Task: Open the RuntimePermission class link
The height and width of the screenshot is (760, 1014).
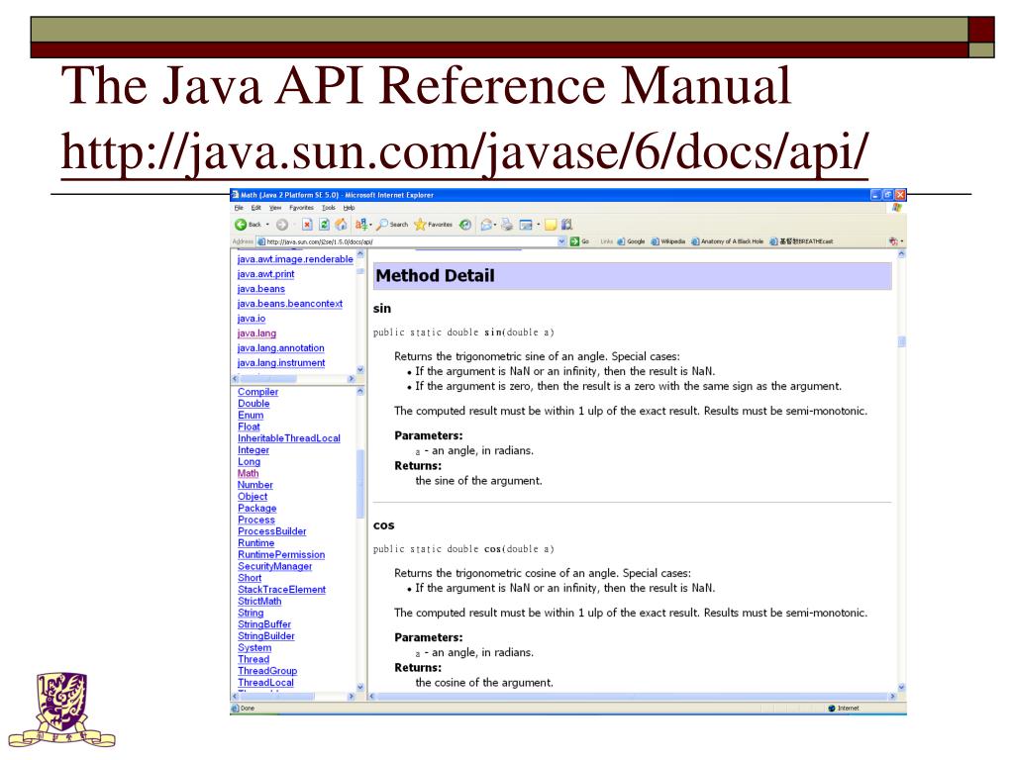Action: tap(281, 555)
